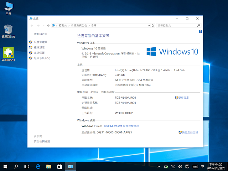228x171 pixels.
Task: Click the WORKGROUP value
Action: 124,113
